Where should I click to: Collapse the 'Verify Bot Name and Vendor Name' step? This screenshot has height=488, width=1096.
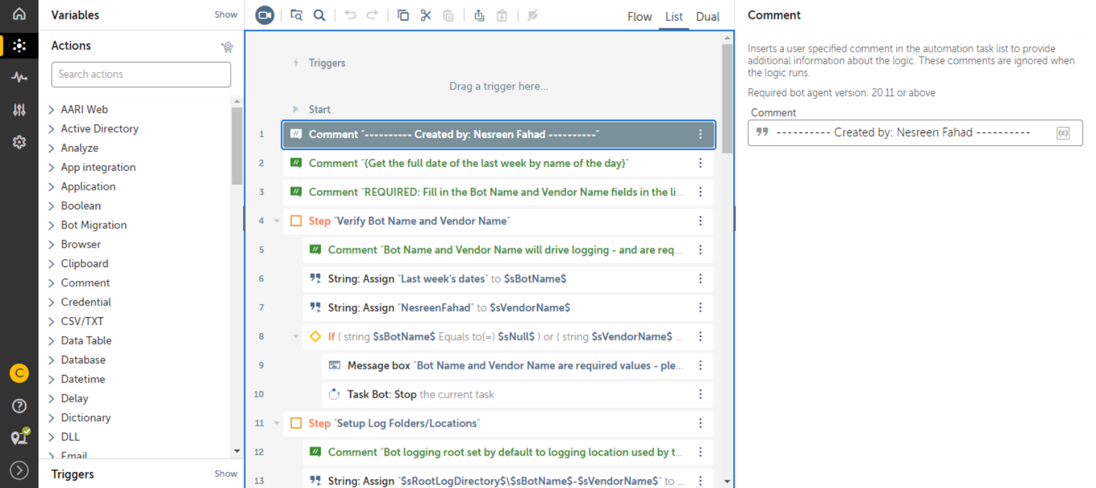click(x=277, y=221)
